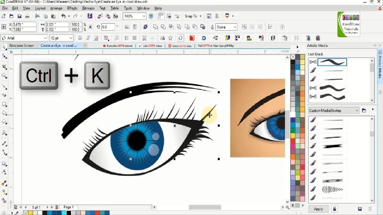383x215 pixels.
Task: Browse for stroke folder in Artistic Media
Action: pos(364,110)
